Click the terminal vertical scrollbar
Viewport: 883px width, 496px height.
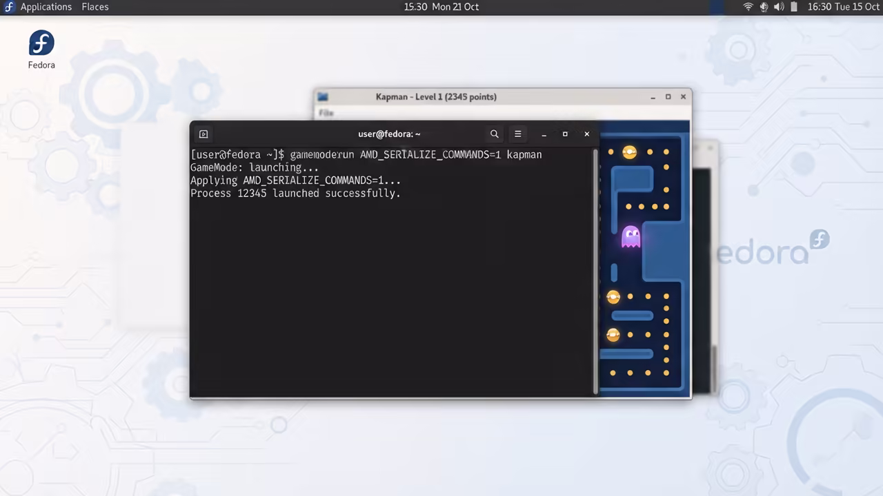tap(595, 271)
